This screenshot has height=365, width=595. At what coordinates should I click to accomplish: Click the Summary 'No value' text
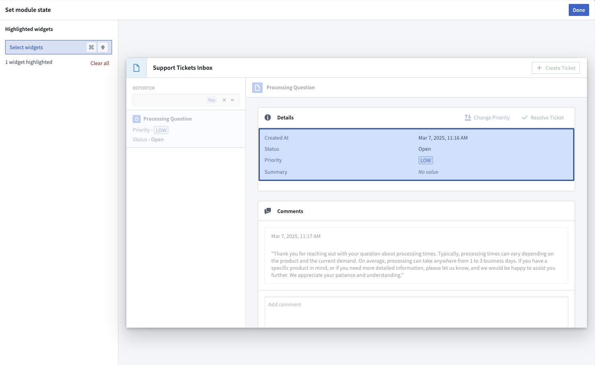(x=428, y=172)
